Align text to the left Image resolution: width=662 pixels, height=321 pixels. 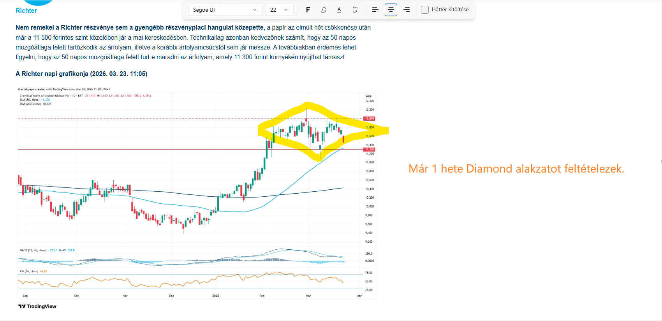375,10
